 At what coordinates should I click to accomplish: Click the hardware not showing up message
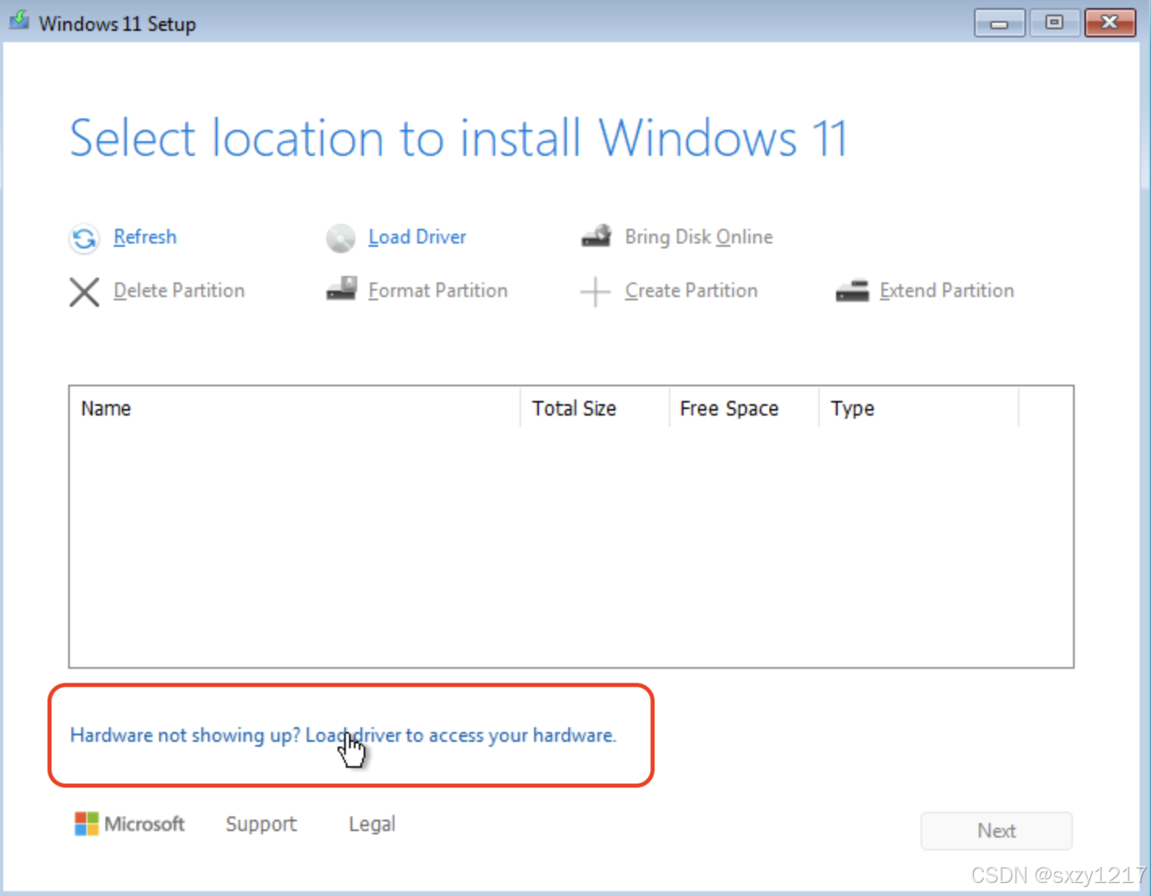[343, 735]
